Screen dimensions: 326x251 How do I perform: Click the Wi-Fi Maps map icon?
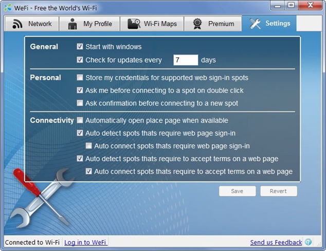coord(134,24)
